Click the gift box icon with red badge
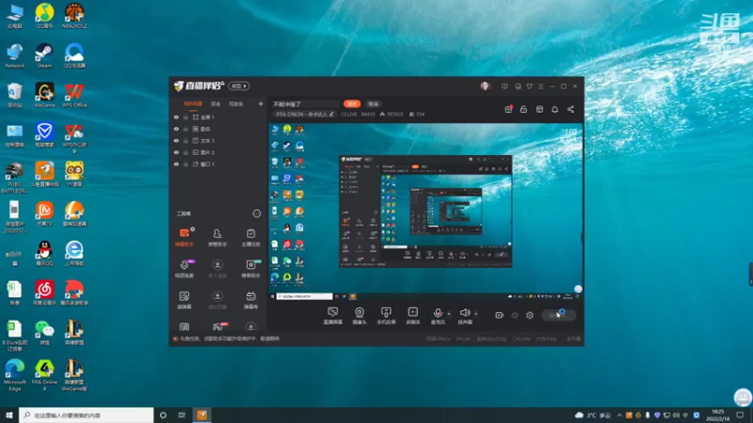This screenshot has height=423, width=753. click(x=508, y=109)
